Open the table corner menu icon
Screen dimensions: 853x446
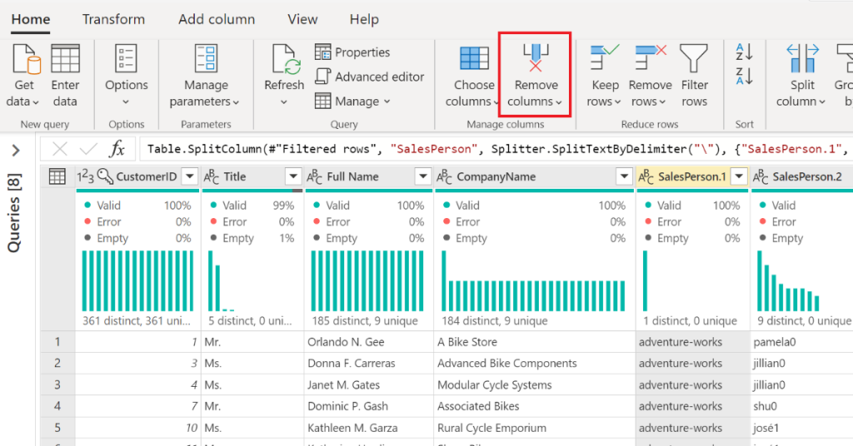pyautogui.click(x=57, y=176)
